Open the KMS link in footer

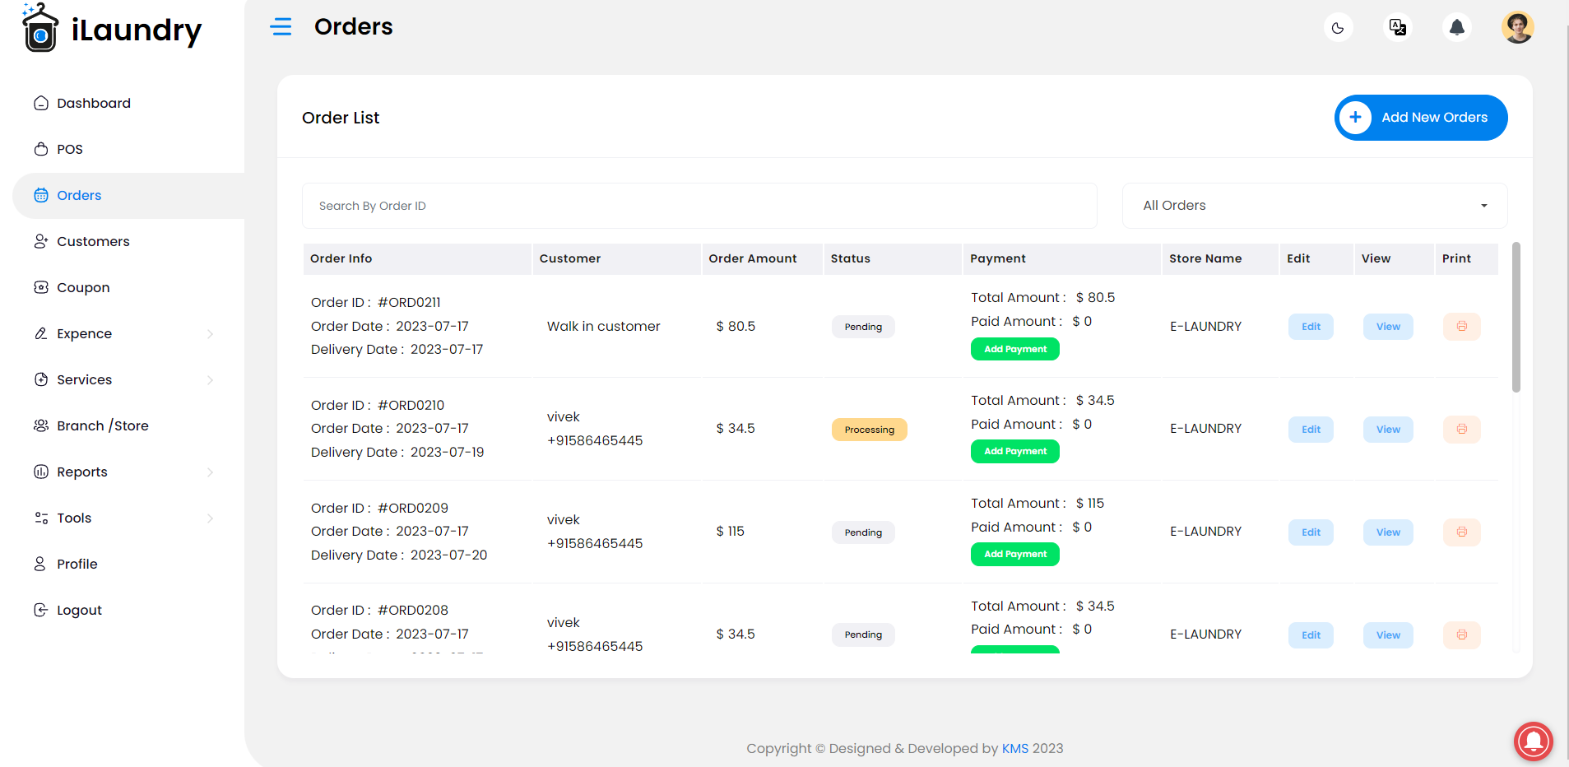click(x=1014, y=748)
